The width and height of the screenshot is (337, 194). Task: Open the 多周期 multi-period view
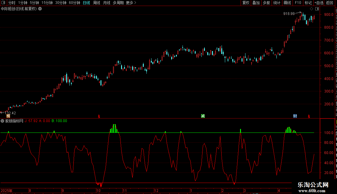118,3
